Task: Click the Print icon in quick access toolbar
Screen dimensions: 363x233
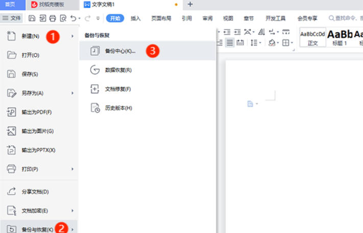Action: click(x=53, y=18)
